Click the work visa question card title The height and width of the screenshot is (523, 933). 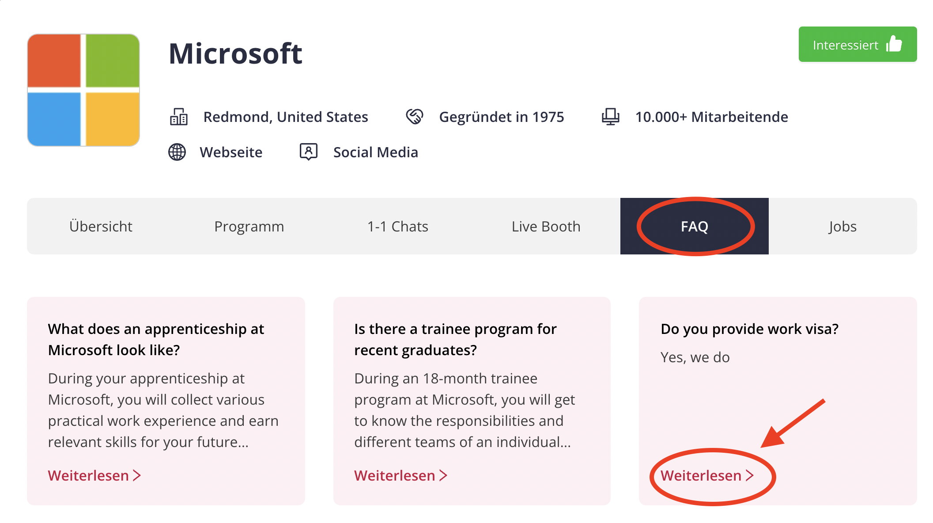click(x=749, y=329)
